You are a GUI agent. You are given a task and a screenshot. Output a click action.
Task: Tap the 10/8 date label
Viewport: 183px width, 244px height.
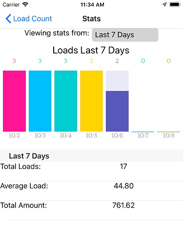(169, 136)
